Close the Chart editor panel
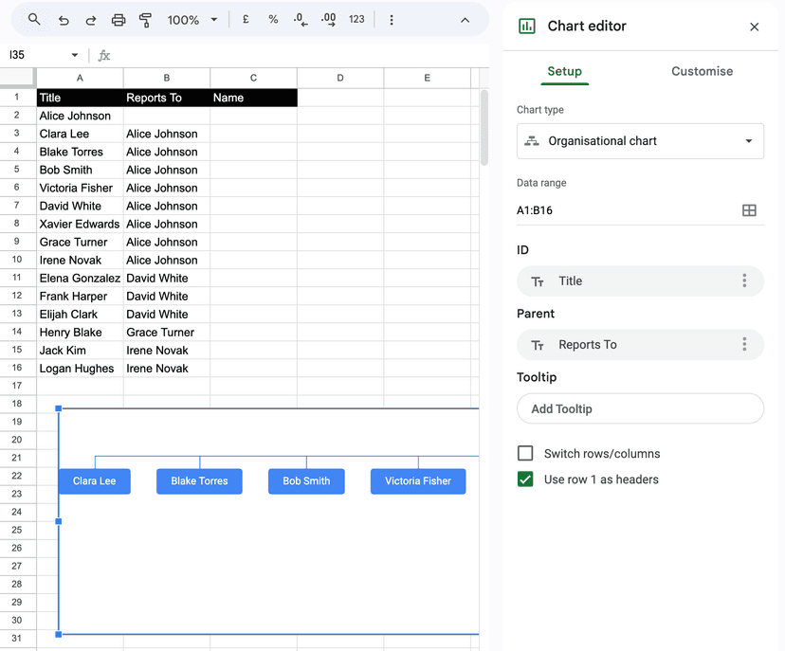Screen dimensions: 785x651 pyautogui.click(x=755, y=27)
